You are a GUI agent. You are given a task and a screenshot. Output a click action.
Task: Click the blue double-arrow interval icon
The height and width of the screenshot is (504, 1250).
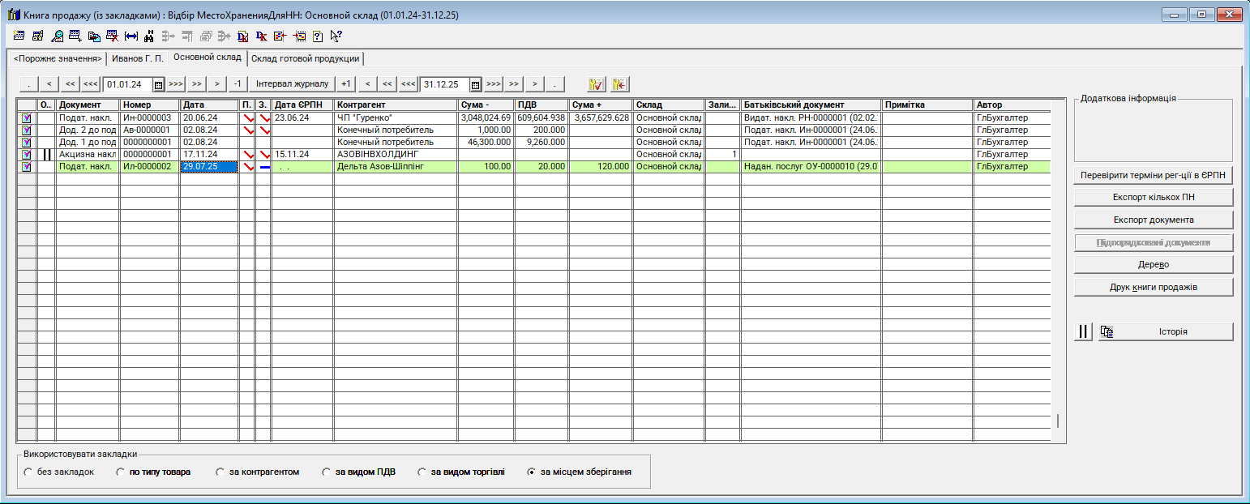(131, 36)
